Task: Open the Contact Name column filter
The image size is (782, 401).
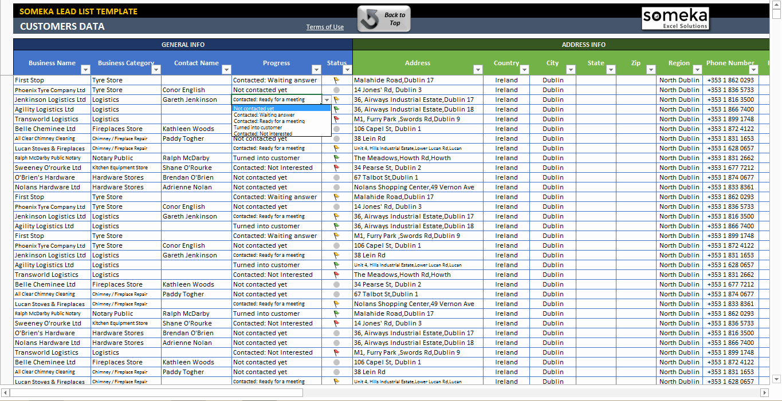Action: click(226, 70)
